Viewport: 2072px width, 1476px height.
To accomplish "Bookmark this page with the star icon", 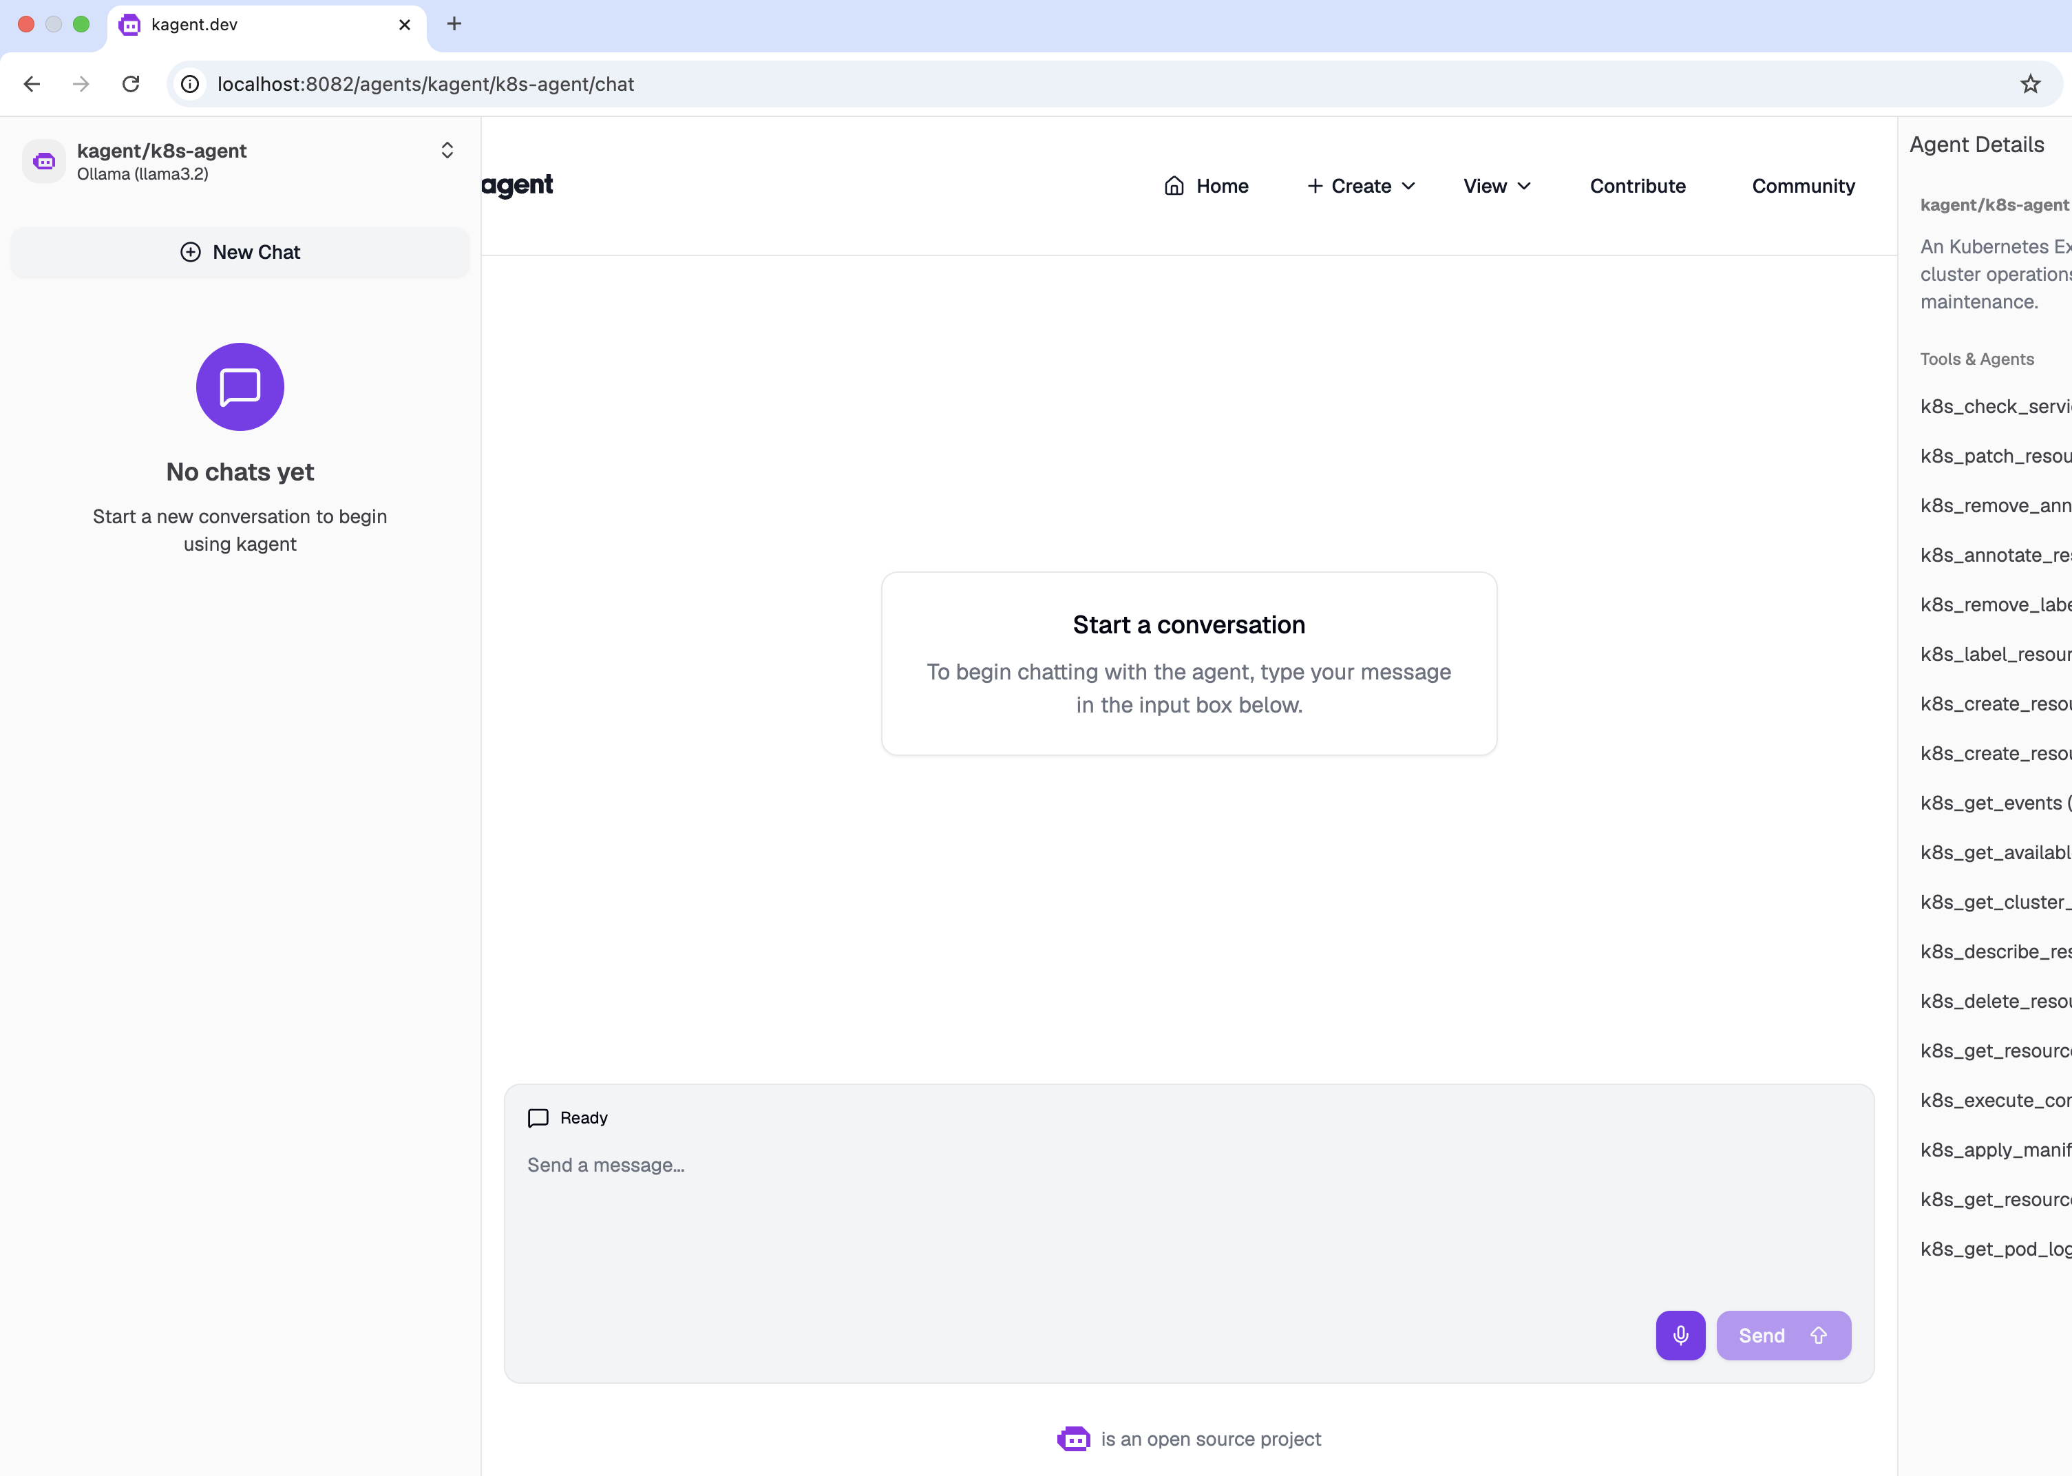I will click(2030, 83).
